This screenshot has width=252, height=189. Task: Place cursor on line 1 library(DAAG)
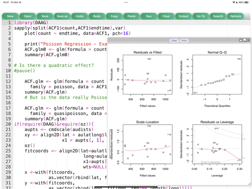(31, 23)
